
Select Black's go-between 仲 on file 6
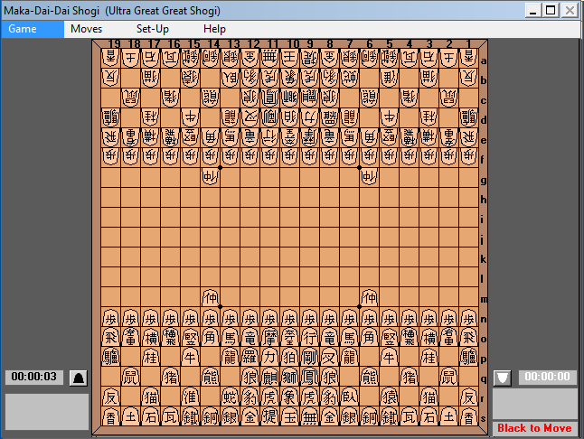click(x=370, y=297)
